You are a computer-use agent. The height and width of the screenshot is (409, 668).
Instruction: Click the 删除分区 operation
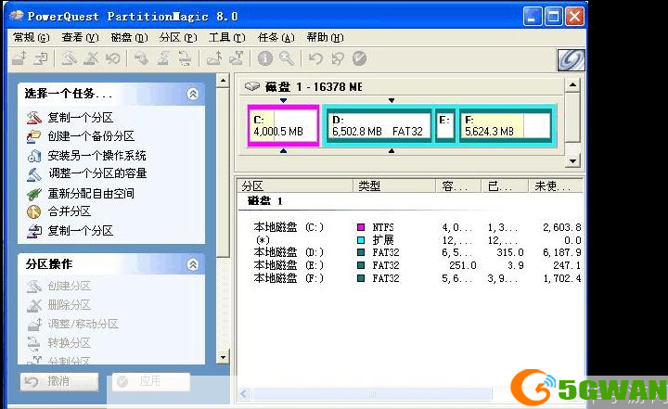point(69,305)
